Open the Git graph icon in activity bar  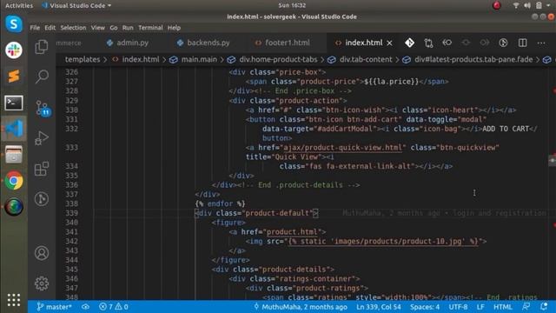pyautogui.click(x=42, y=199)
